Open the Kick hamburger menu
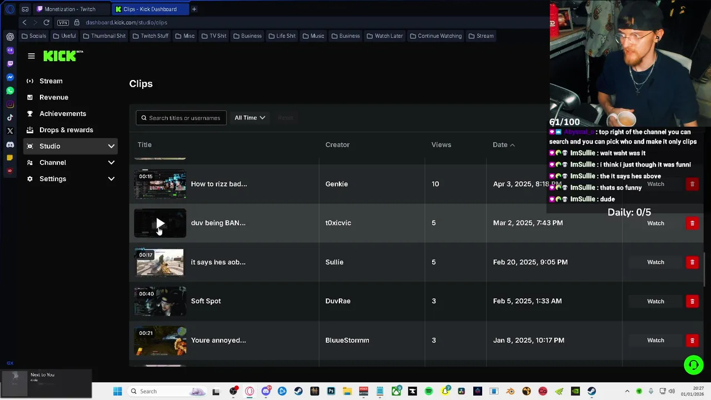 [31, 56]
